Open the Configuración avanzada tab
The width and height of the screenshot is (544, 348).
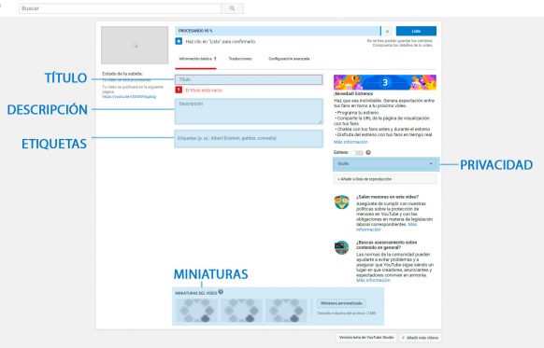[289, 59]
